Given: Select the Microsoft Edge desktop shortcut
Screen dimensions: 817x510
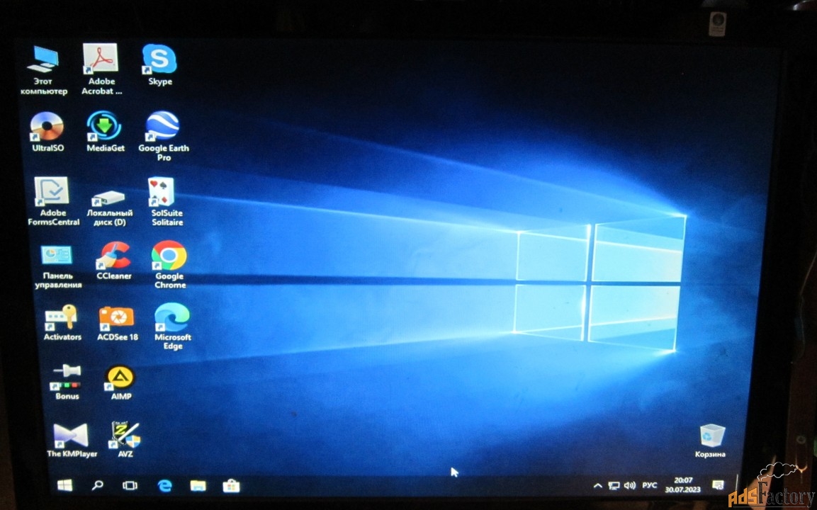Looking at the screenshot, I should 172,327.
